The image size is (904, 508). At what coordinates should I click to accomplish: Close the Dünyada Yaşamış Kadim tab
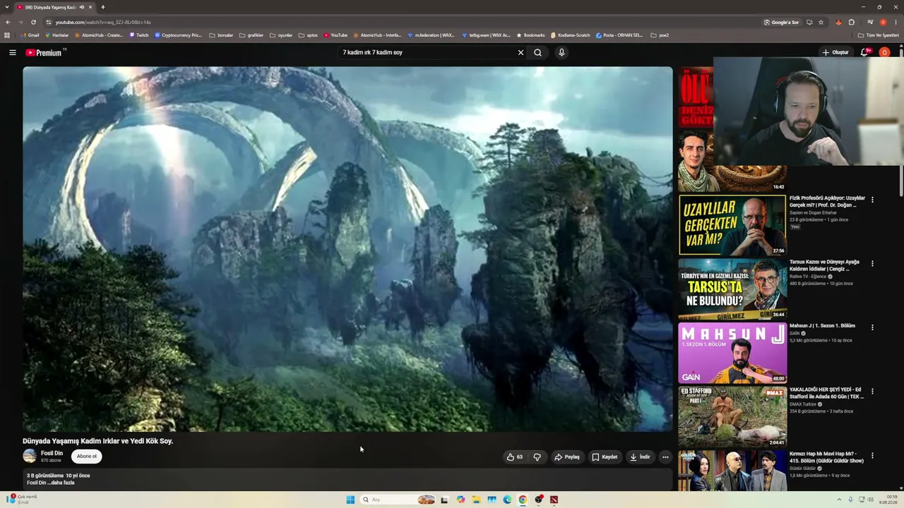[90, 7]
